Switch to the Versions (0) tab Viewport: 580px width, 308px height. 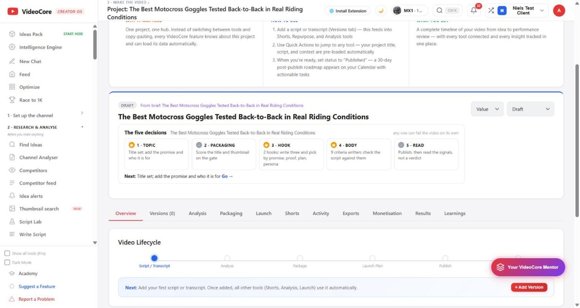162,214
